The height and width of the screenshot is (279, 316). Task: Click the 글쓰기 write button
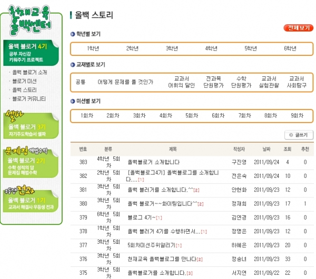click(x=299, y=135)
